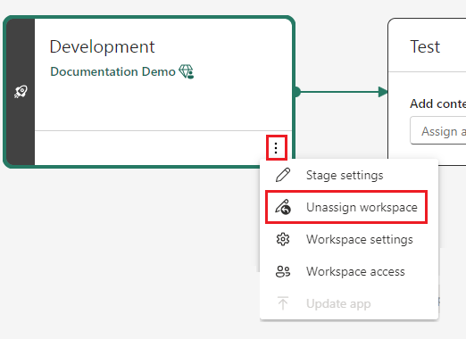This screenshot has width=466, height=339.
Task: Click the diamond premium icon next to Documentation Demo
Action: 187,71
